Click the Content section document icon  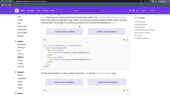(15, 72)
